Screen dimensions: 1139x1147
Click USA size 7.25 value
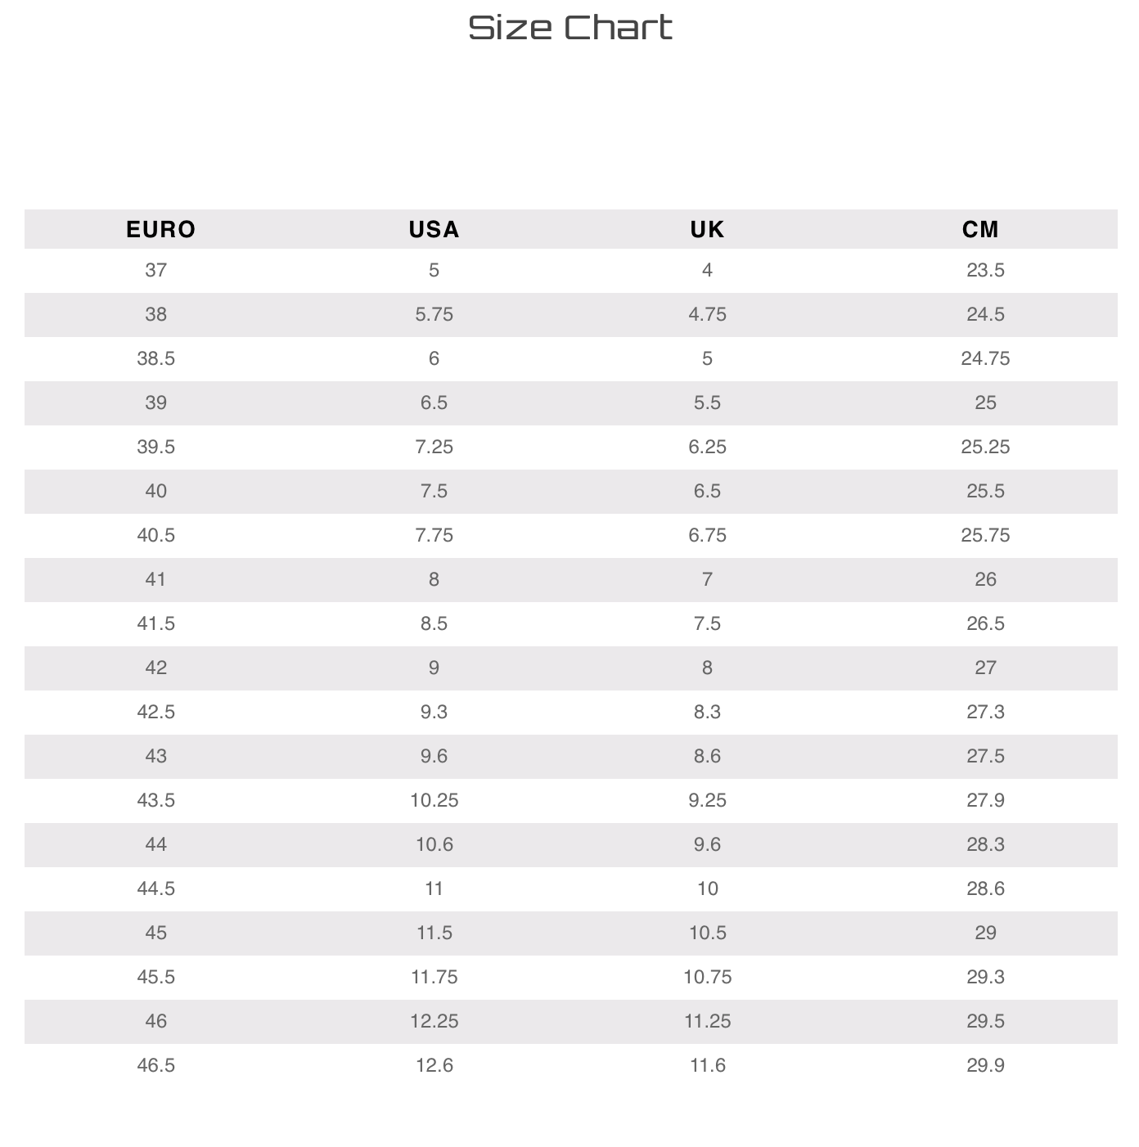tap(434, 447)
